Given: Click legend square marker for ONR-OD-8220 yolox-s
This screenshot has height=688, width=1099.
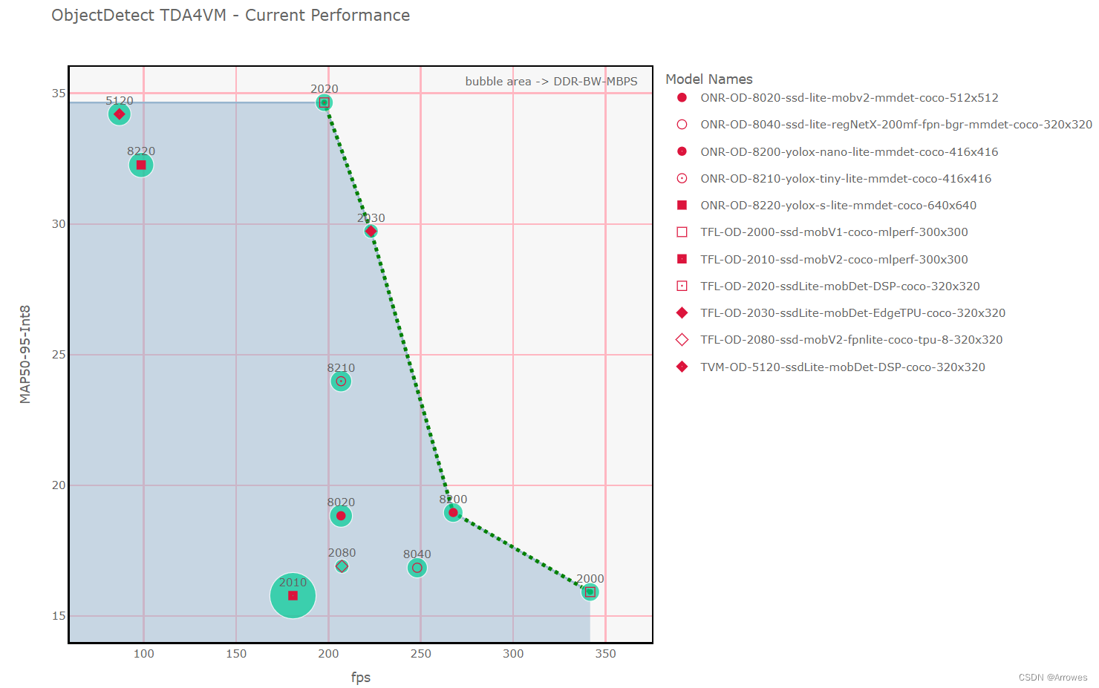Looking at the screenshot, I should [682, 205].
